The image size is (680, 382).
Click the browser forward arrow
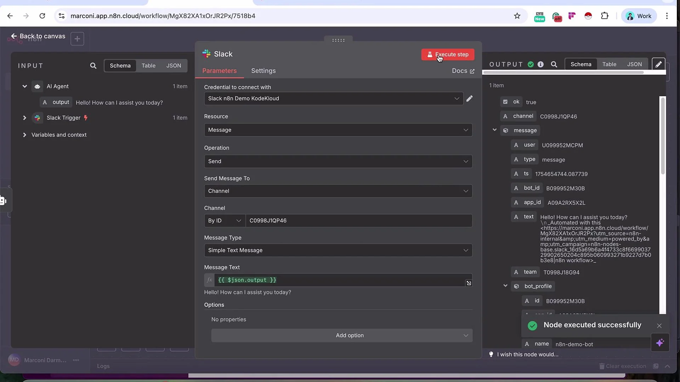coord(26,16)
